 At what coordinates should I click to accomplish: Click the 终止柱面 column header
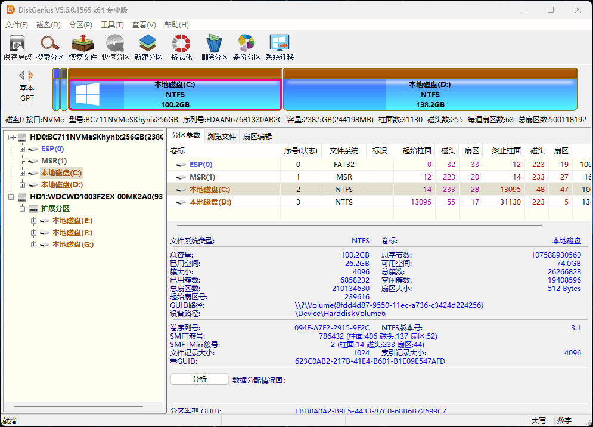coord(504,151)
